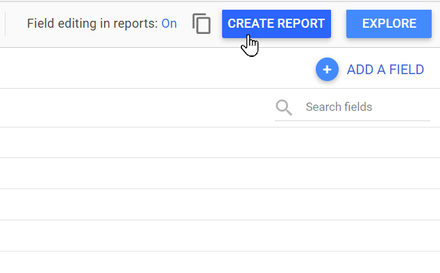Select the second empty field row
Image resolution: width=440 pixels, height=273 pixels.
[x=220, y=173]
